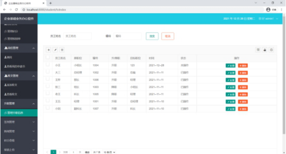Click orange delete button in row 1003

243,87
